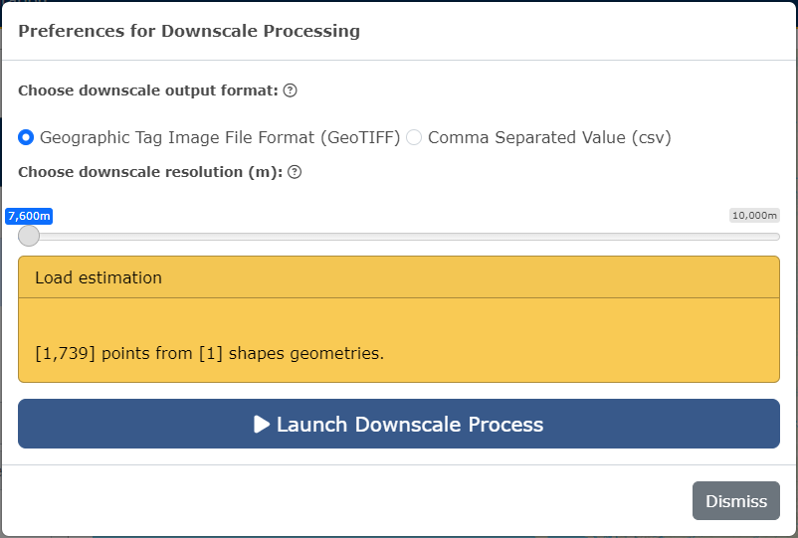Dismiss the preferences dialog
The width and height of the screenshot is (798, 538).
pyautogui.click(x=736, y=501)
